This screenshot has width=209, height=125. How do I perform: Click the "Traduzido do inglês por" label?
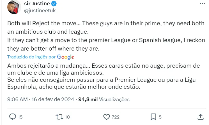coord(31,57)
